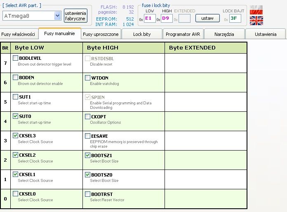Toggle the CKSEL1 checkbox

click(15, 174)
